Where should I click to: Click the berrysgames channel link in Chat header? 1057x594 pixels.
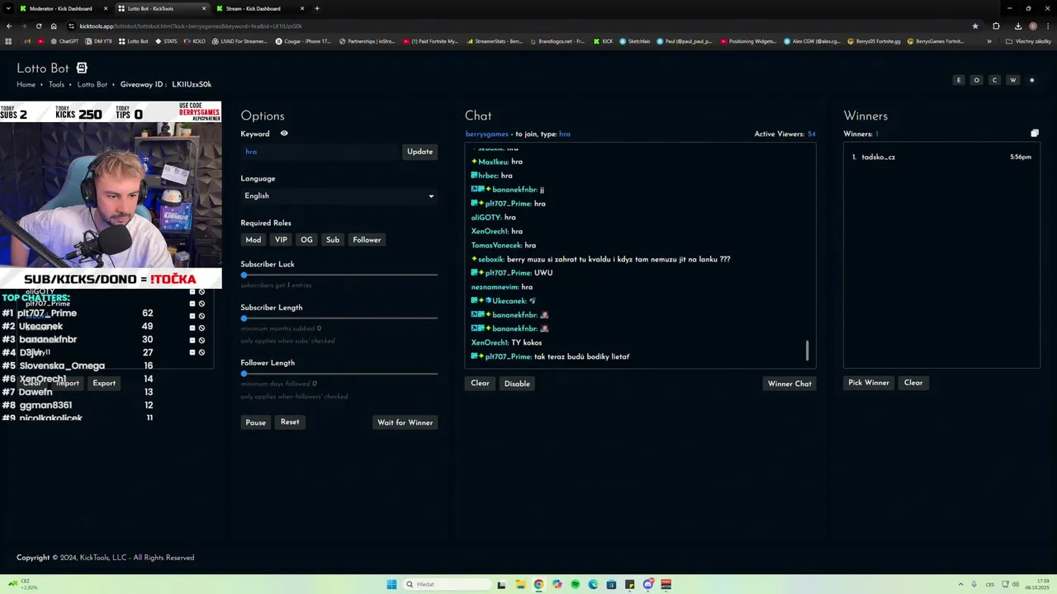(486, 134)
